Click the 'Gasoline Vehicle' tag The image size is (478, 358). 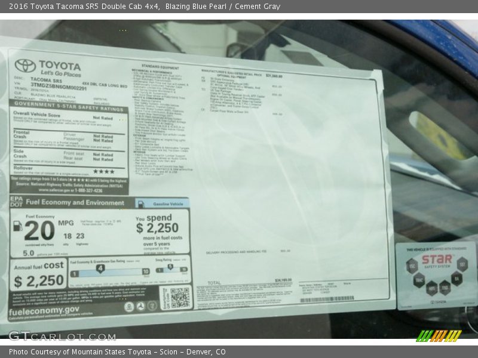[x=168, y=204]
